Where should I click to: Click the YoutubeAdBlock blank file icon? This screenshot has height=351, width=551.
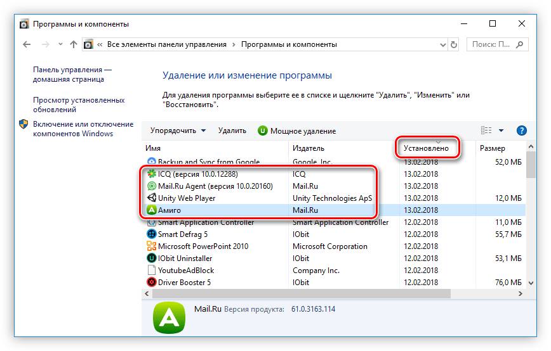[152, 270]
